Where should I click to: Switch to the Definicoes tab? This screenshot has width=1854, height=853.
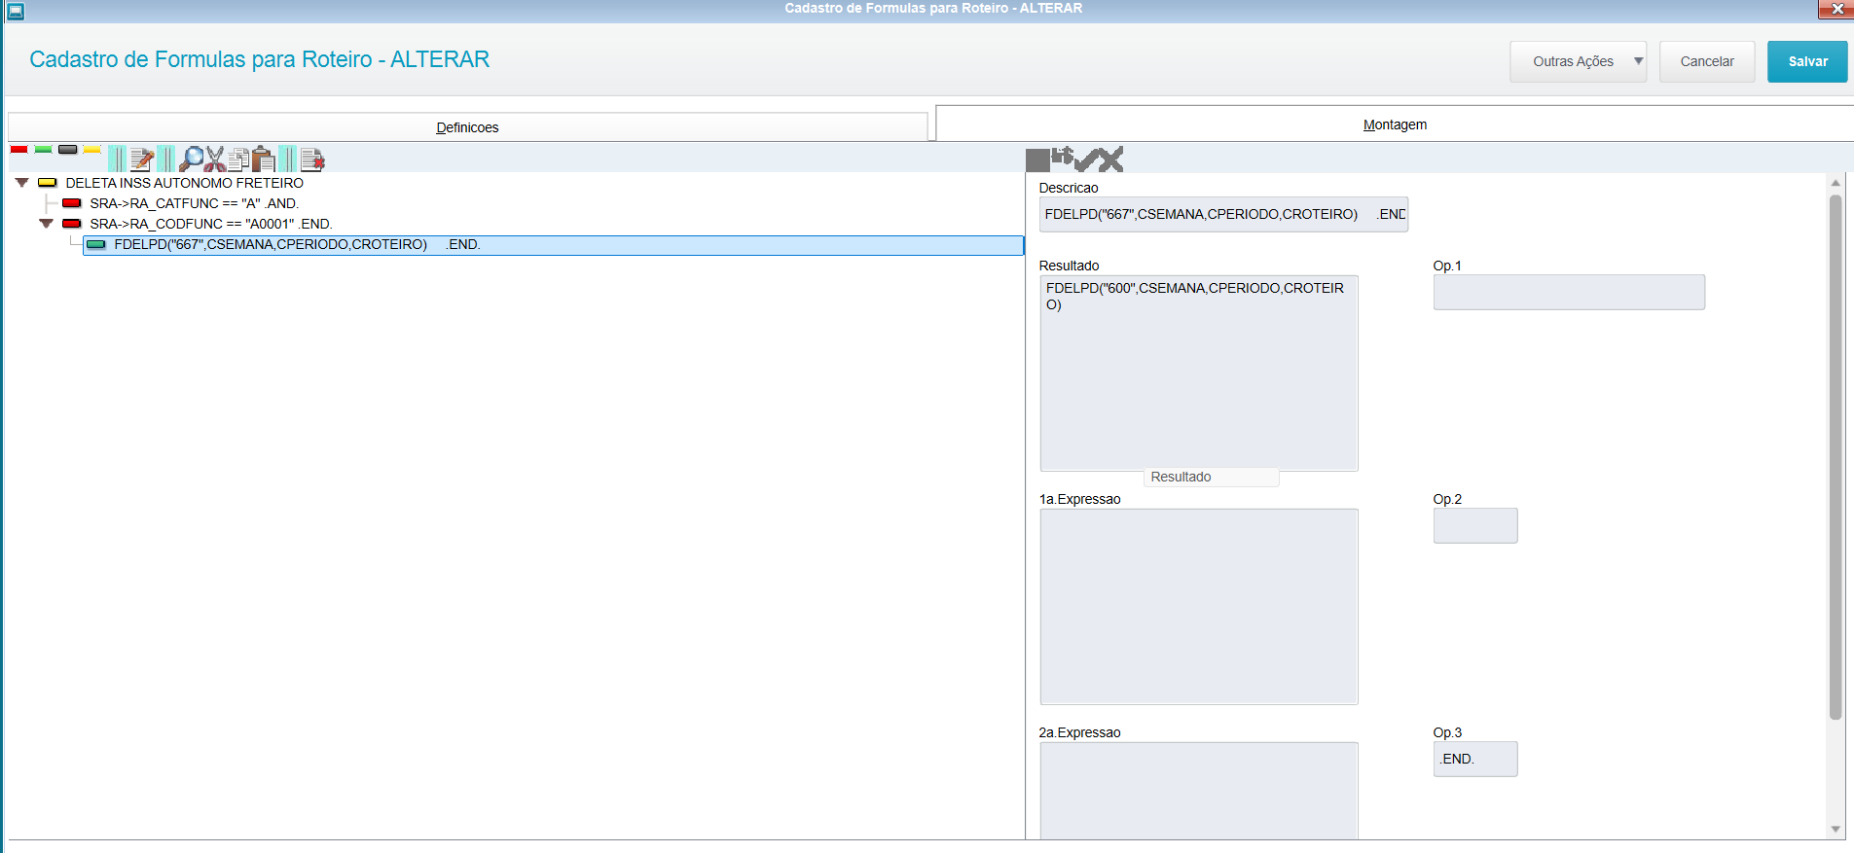click(x=467, y=127)
